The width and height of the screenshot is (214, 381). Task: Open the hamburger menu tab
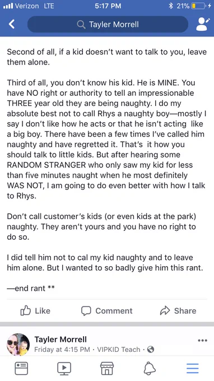click(193, 368)
